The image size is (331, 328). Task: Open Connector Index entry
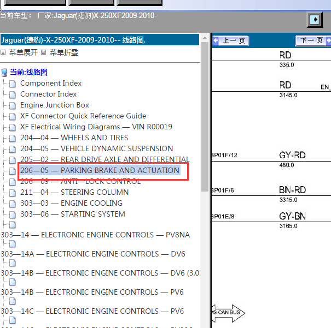click(48, 94)
